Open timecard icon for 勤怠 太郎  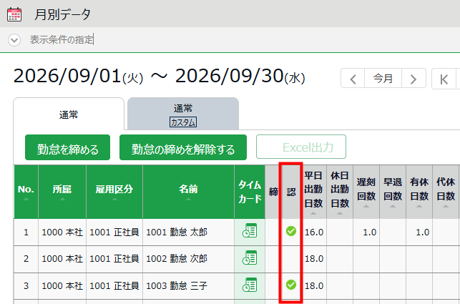[250, 230]
